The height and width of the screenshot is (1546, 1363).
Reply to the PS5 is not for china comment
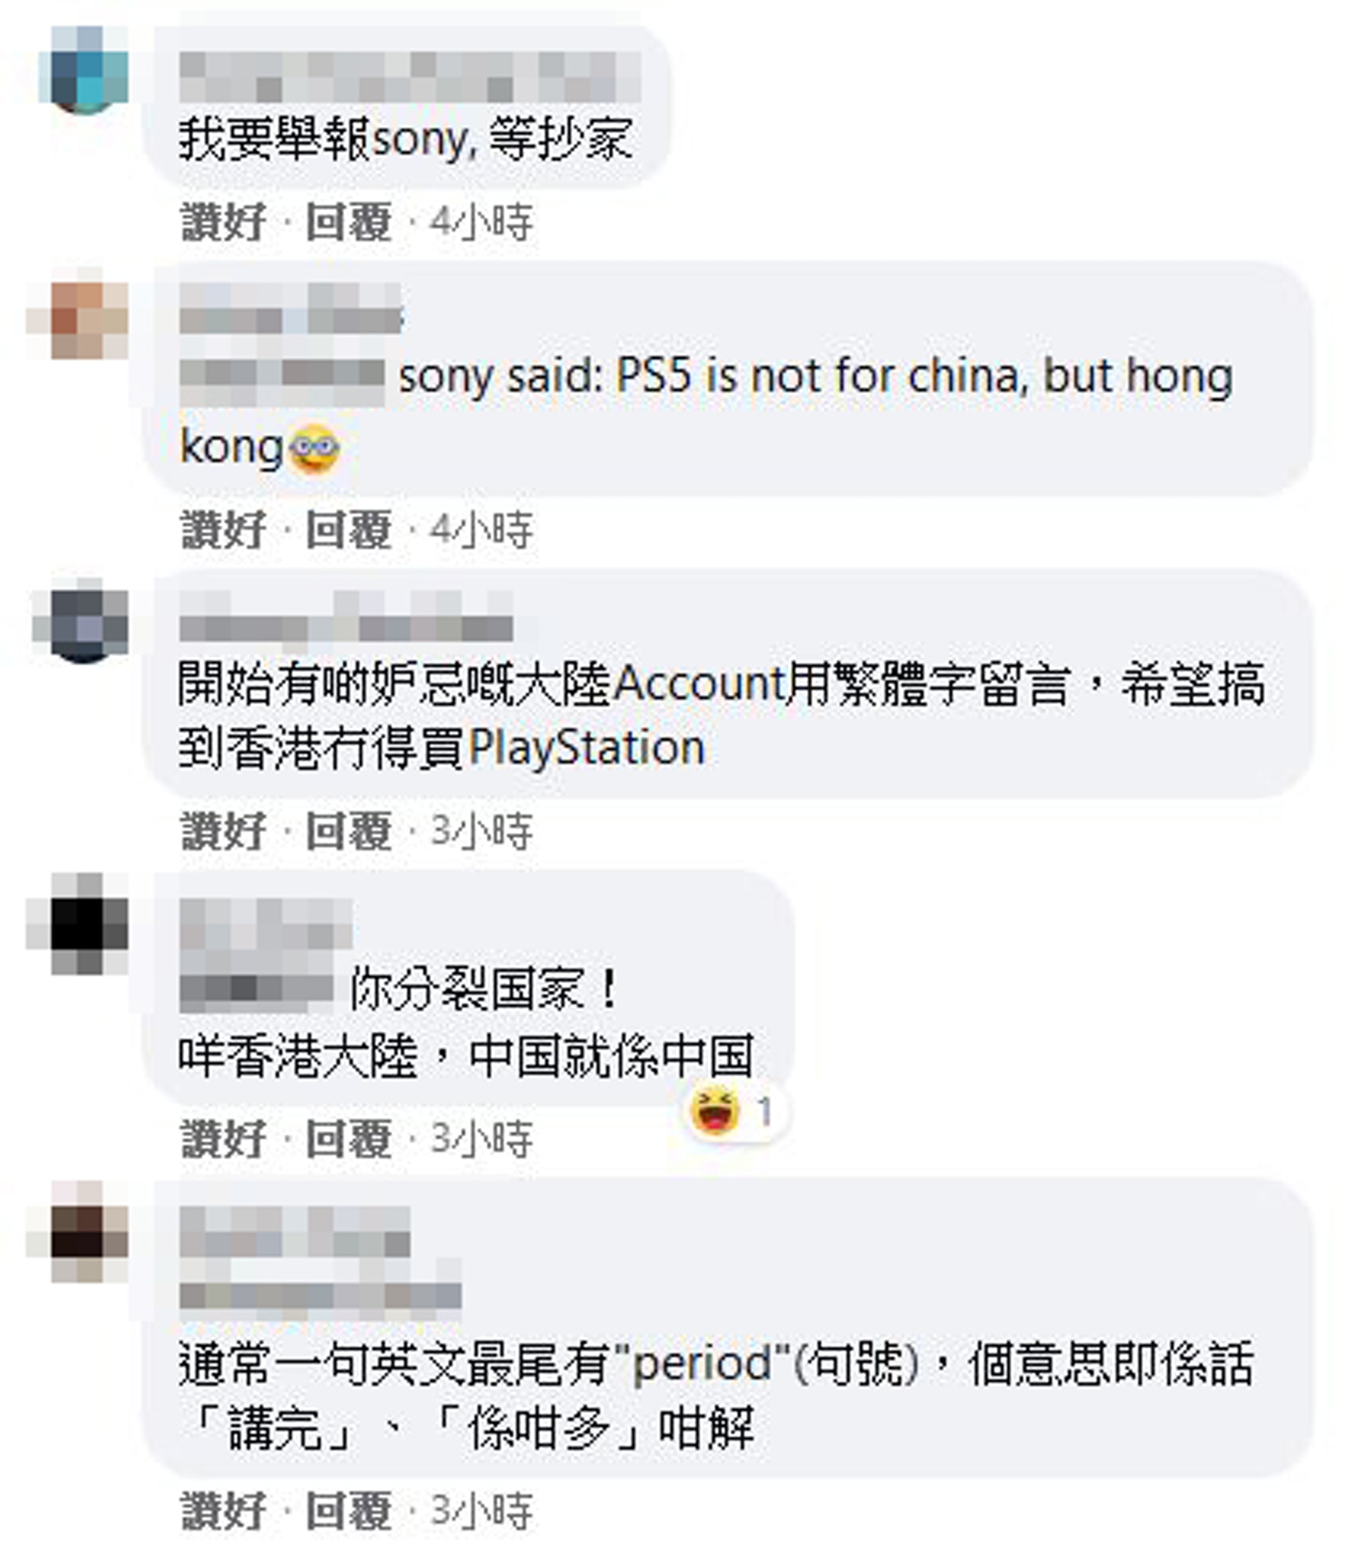[x=349, y=530]
